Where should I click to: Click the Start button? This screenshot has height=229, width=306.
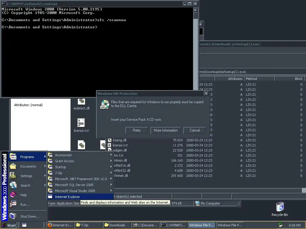tap(9, 225)
